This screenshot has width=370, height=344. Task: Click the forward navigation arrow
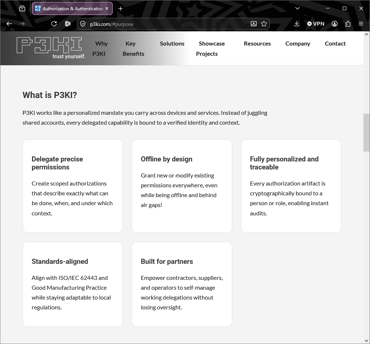(x=22, y=24)
